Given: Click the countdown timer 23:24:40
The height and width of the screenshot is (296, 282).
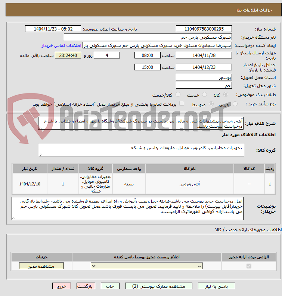Looking at the screenshot, I should click(x=68, y=55).
